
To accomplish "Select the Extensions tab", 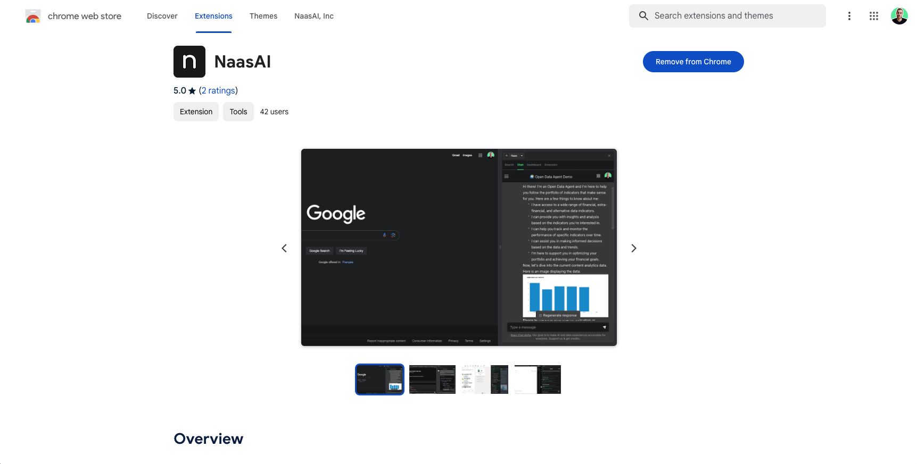I will [213, 16].
